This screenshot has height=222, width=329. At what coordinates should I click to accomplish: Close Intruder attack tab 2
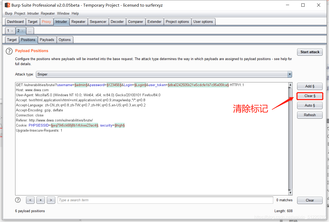pyautogui.click(x=22, y=31)
